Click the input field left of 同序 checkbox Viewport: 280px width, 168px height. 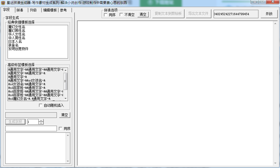31,129
